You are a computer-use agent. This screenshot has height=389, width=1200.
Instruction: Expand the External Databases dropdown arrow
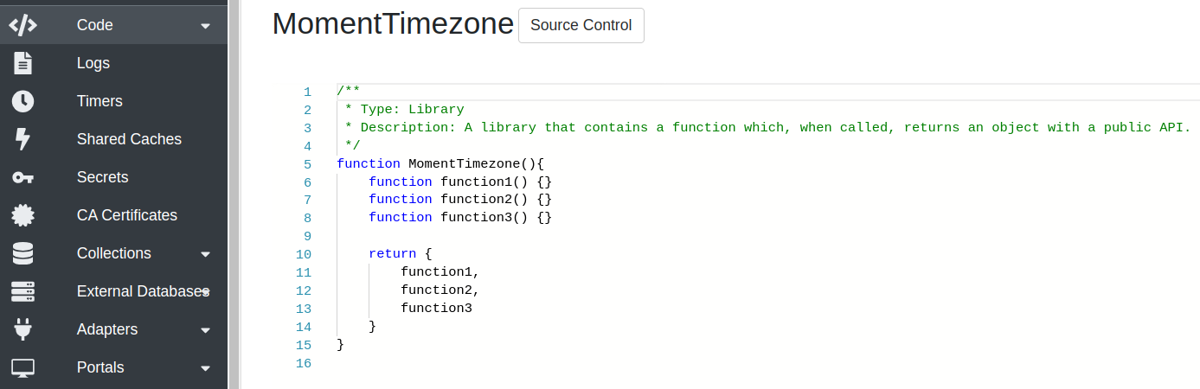click(x=206, y=292)
